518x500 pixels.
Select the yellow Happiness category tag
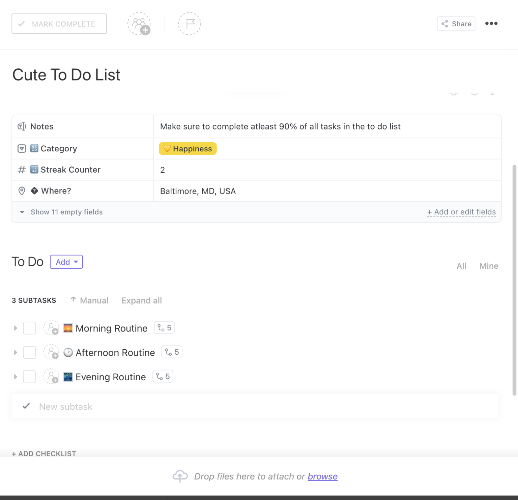point(188,148)
